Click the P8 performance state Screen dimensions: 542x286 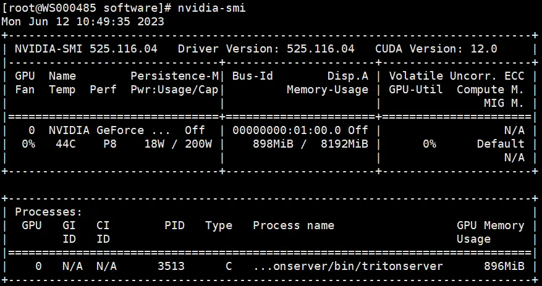tap(110, 144)
